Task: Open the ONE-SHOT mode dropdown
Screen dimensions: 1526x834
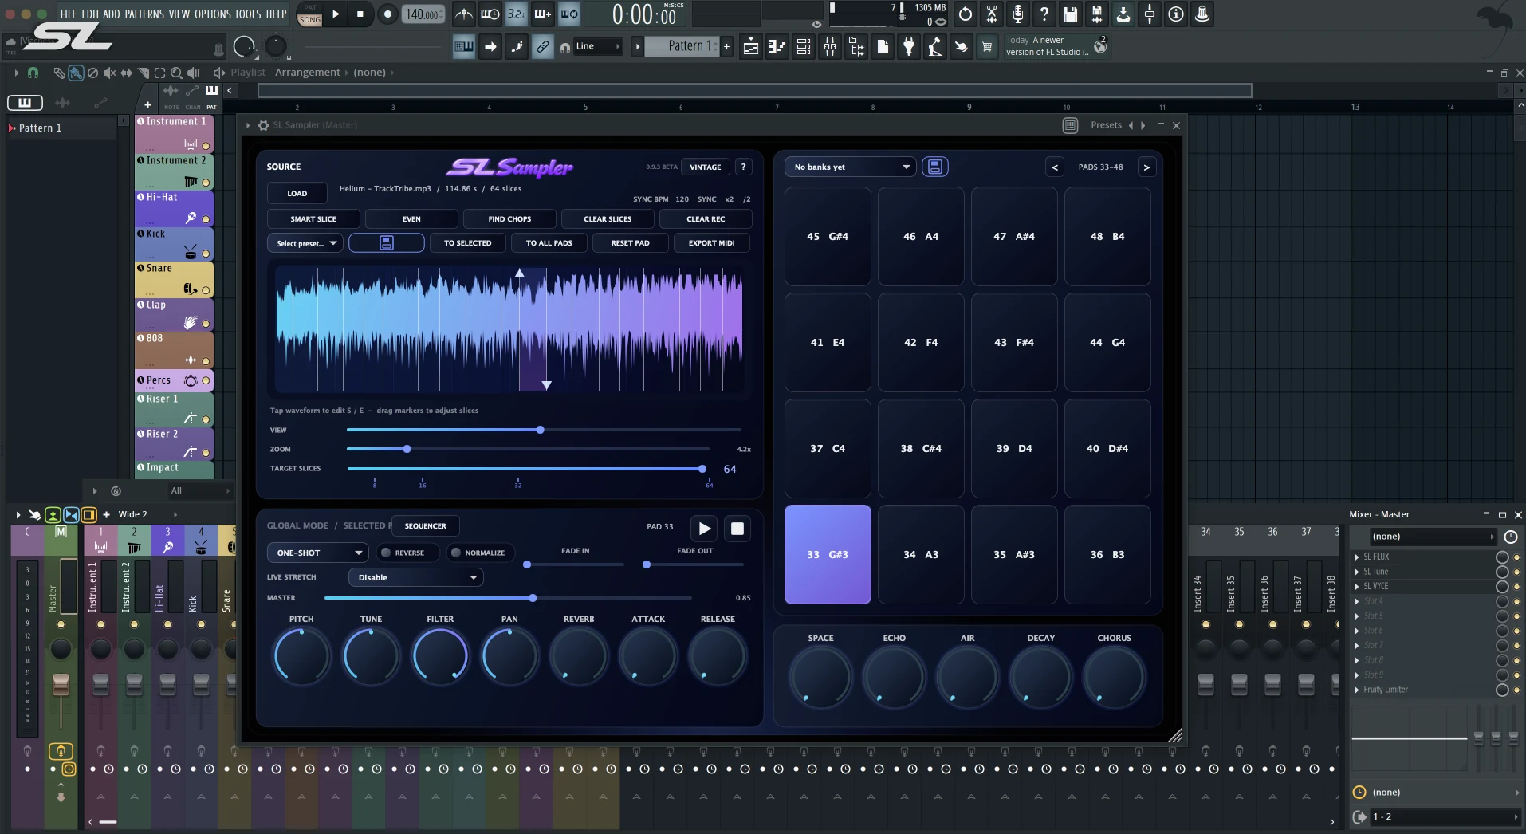Action: (x=318, y=553)
